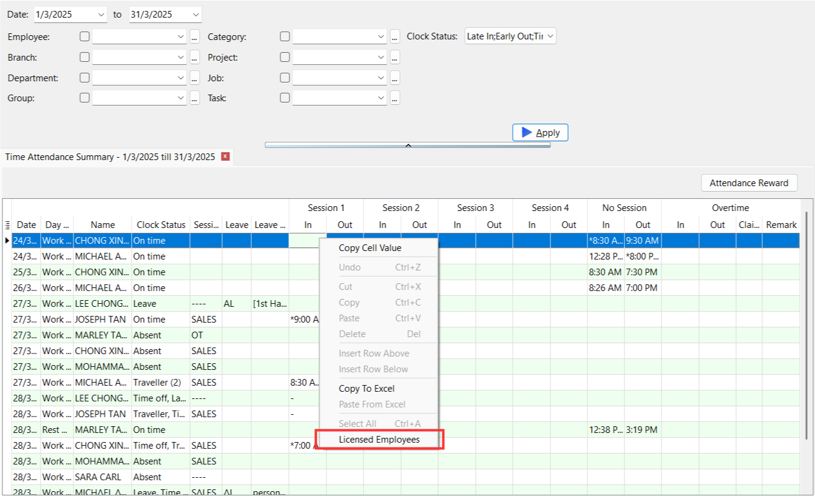Sort by the Clock Status column header
Image resolution: width=815 pixels, height=496 pixels.
pos(161,225)
